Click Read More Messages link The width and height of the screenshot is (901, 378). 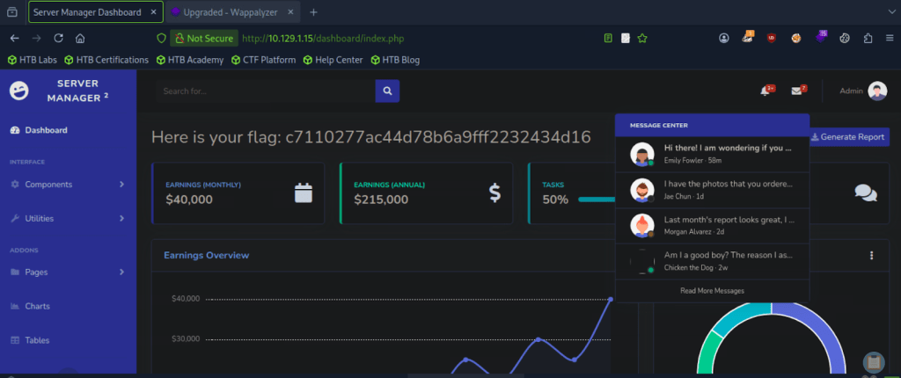point(712,291)
